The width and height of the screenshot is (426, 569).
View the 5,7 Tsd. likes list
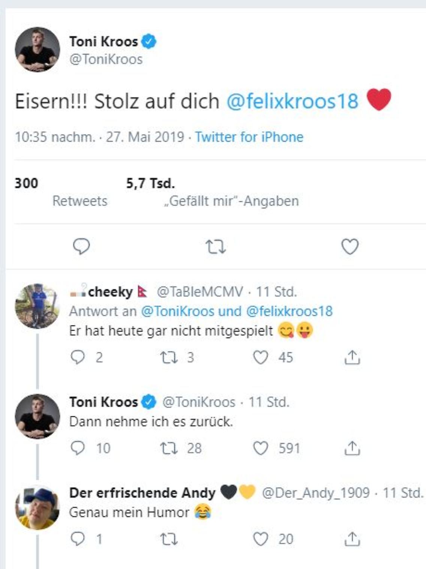[x=231, y=201]
